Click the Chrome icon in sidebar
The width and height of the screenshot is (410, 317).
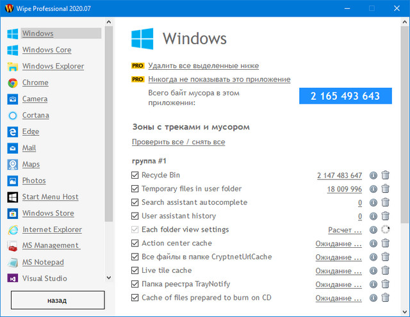pyautogui.click(x=12, y=83)
